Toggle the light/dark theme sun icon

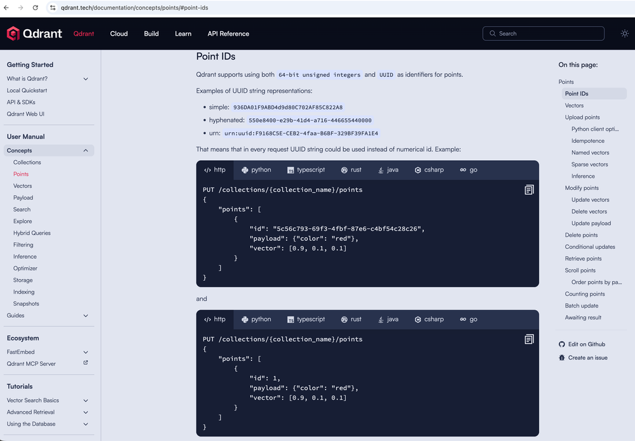tap(624, 34)
